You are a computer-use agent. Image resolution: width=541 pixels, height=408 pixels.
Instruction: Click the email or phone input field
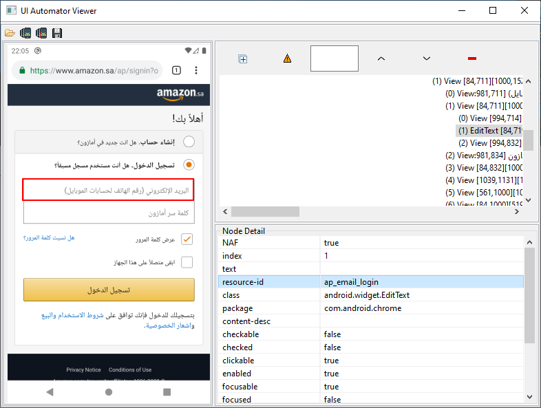108,190
